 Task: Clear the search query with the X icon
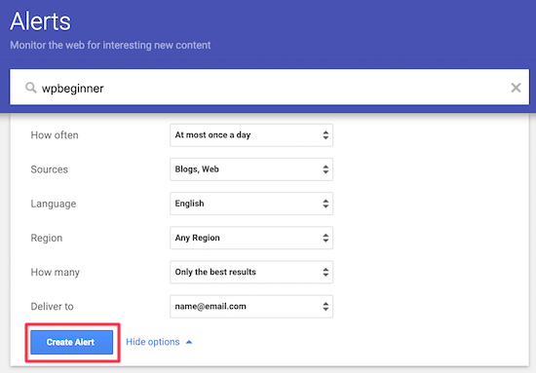[x=516, y=88]
